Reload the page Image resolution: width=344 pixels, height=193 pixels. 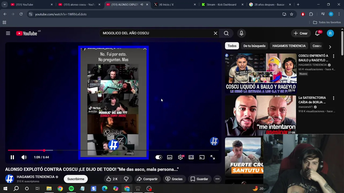point(21,14)
